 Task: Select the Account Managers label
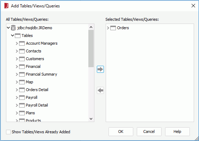pyautogui.click(x=42, y=43)
